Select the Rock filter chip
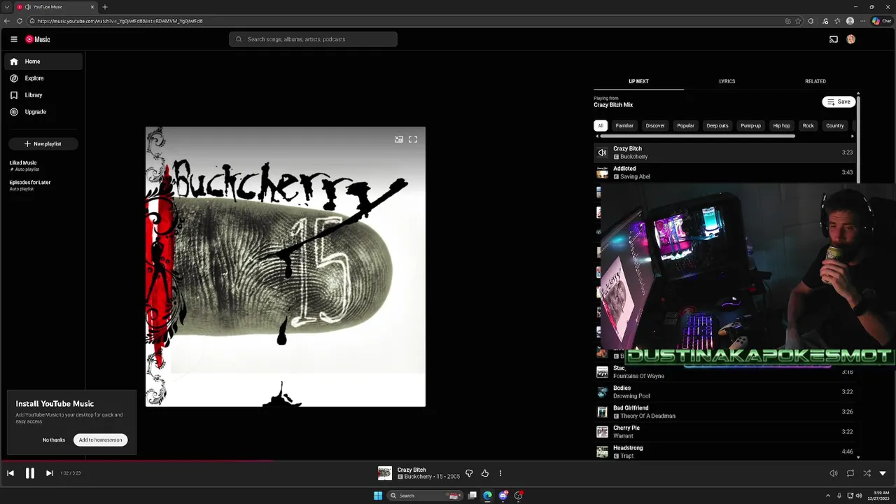This screenshot has height=504, width=896. pos(808,126)
